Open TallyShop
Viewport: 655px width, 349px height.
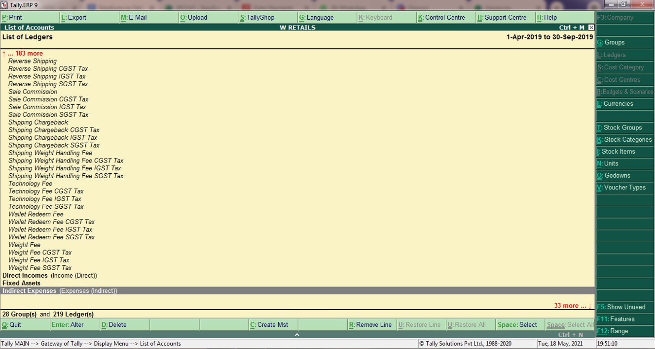click(x=268, y=17)
